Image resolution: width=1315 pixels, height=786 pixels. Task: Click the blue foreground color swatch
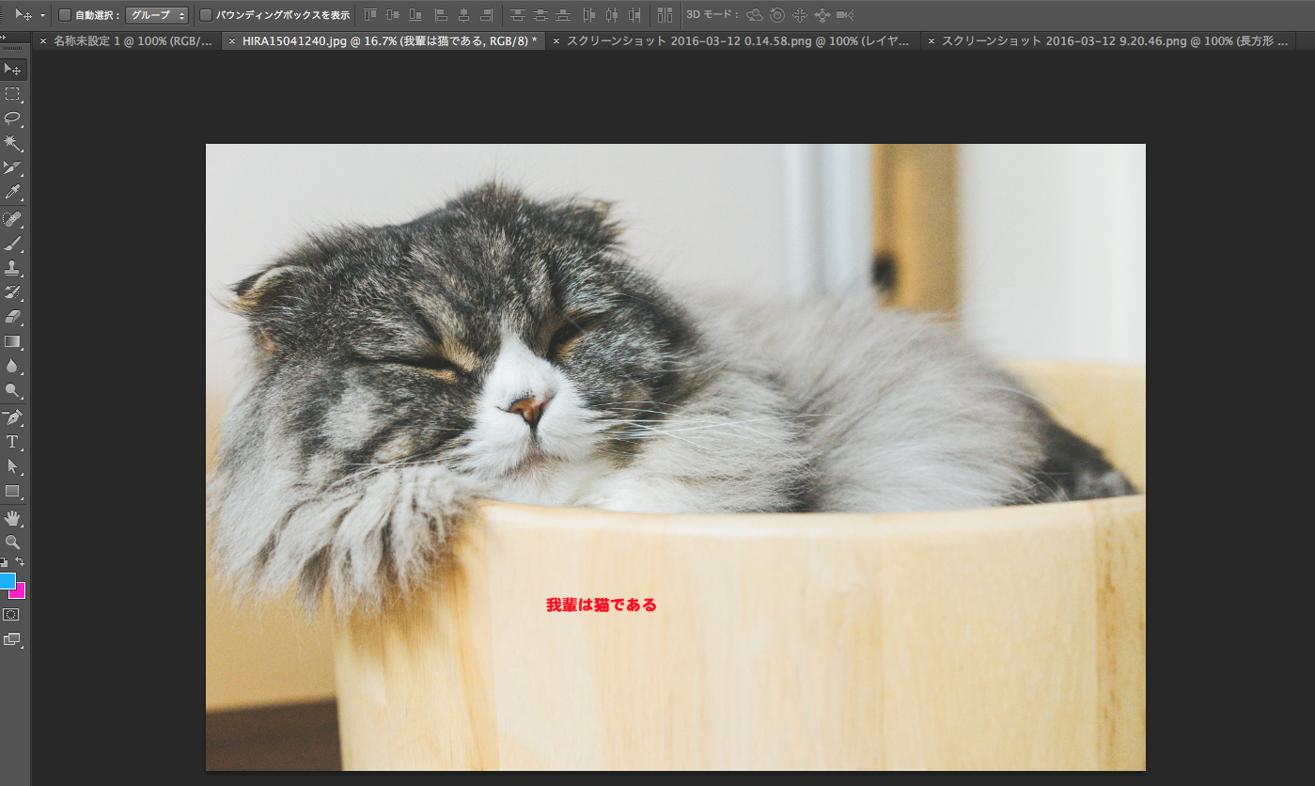[x=7, y=580]
